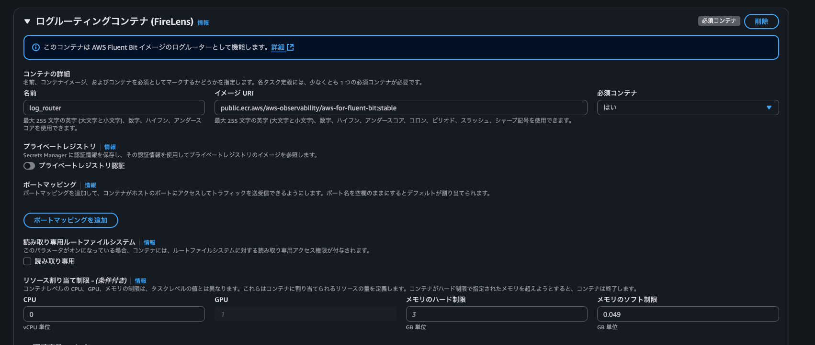Toggle the プライベートレジストリ認証 switch
Image resolution: width=815 pixels, height=345 pixels.
click(x=29, y=166)
